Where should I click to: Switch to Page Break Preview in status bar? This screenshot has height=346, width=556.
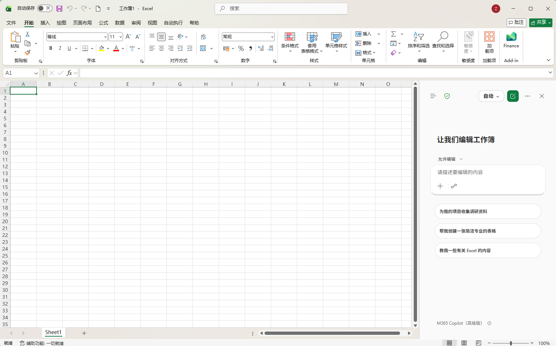coord(479,343)
